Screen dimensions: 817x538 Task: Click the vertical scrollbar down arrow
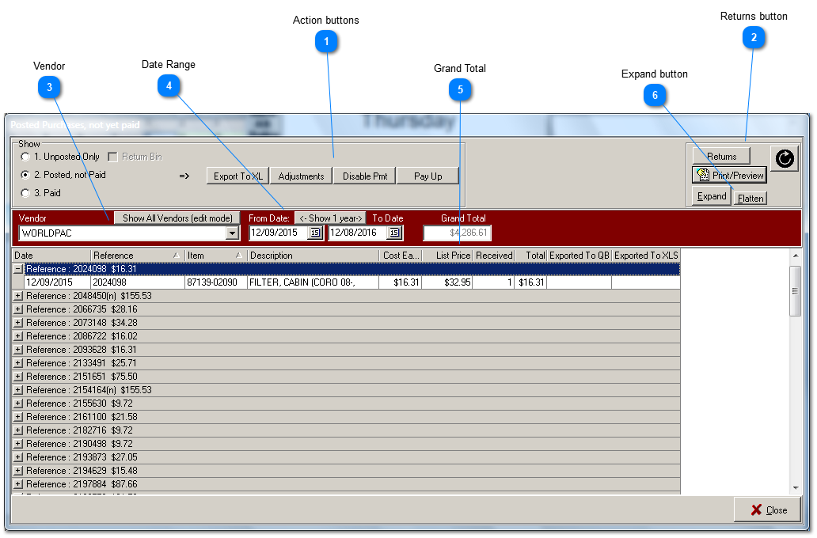pos(796,488)
